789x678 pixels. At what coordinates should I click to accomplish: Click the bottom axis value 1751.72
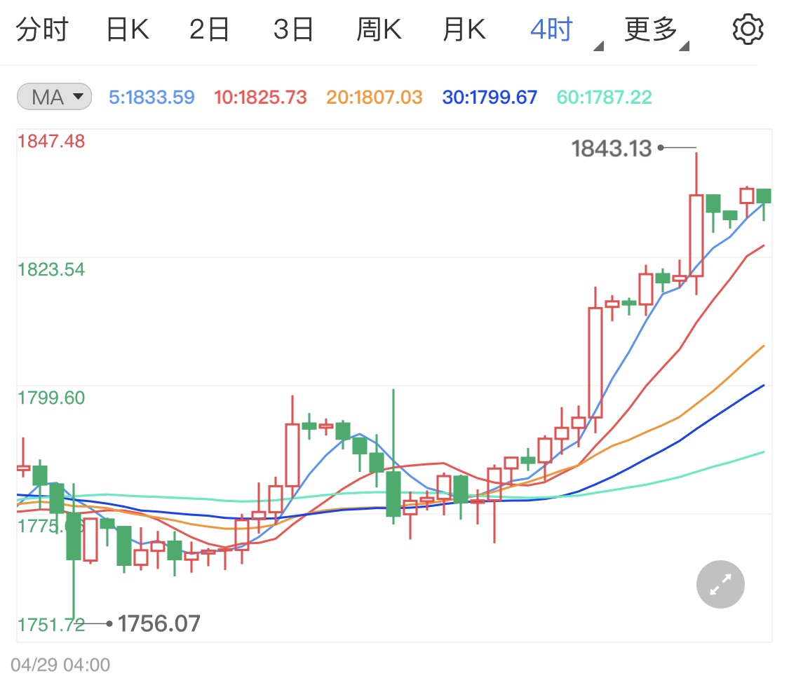(x=51, y=625)
